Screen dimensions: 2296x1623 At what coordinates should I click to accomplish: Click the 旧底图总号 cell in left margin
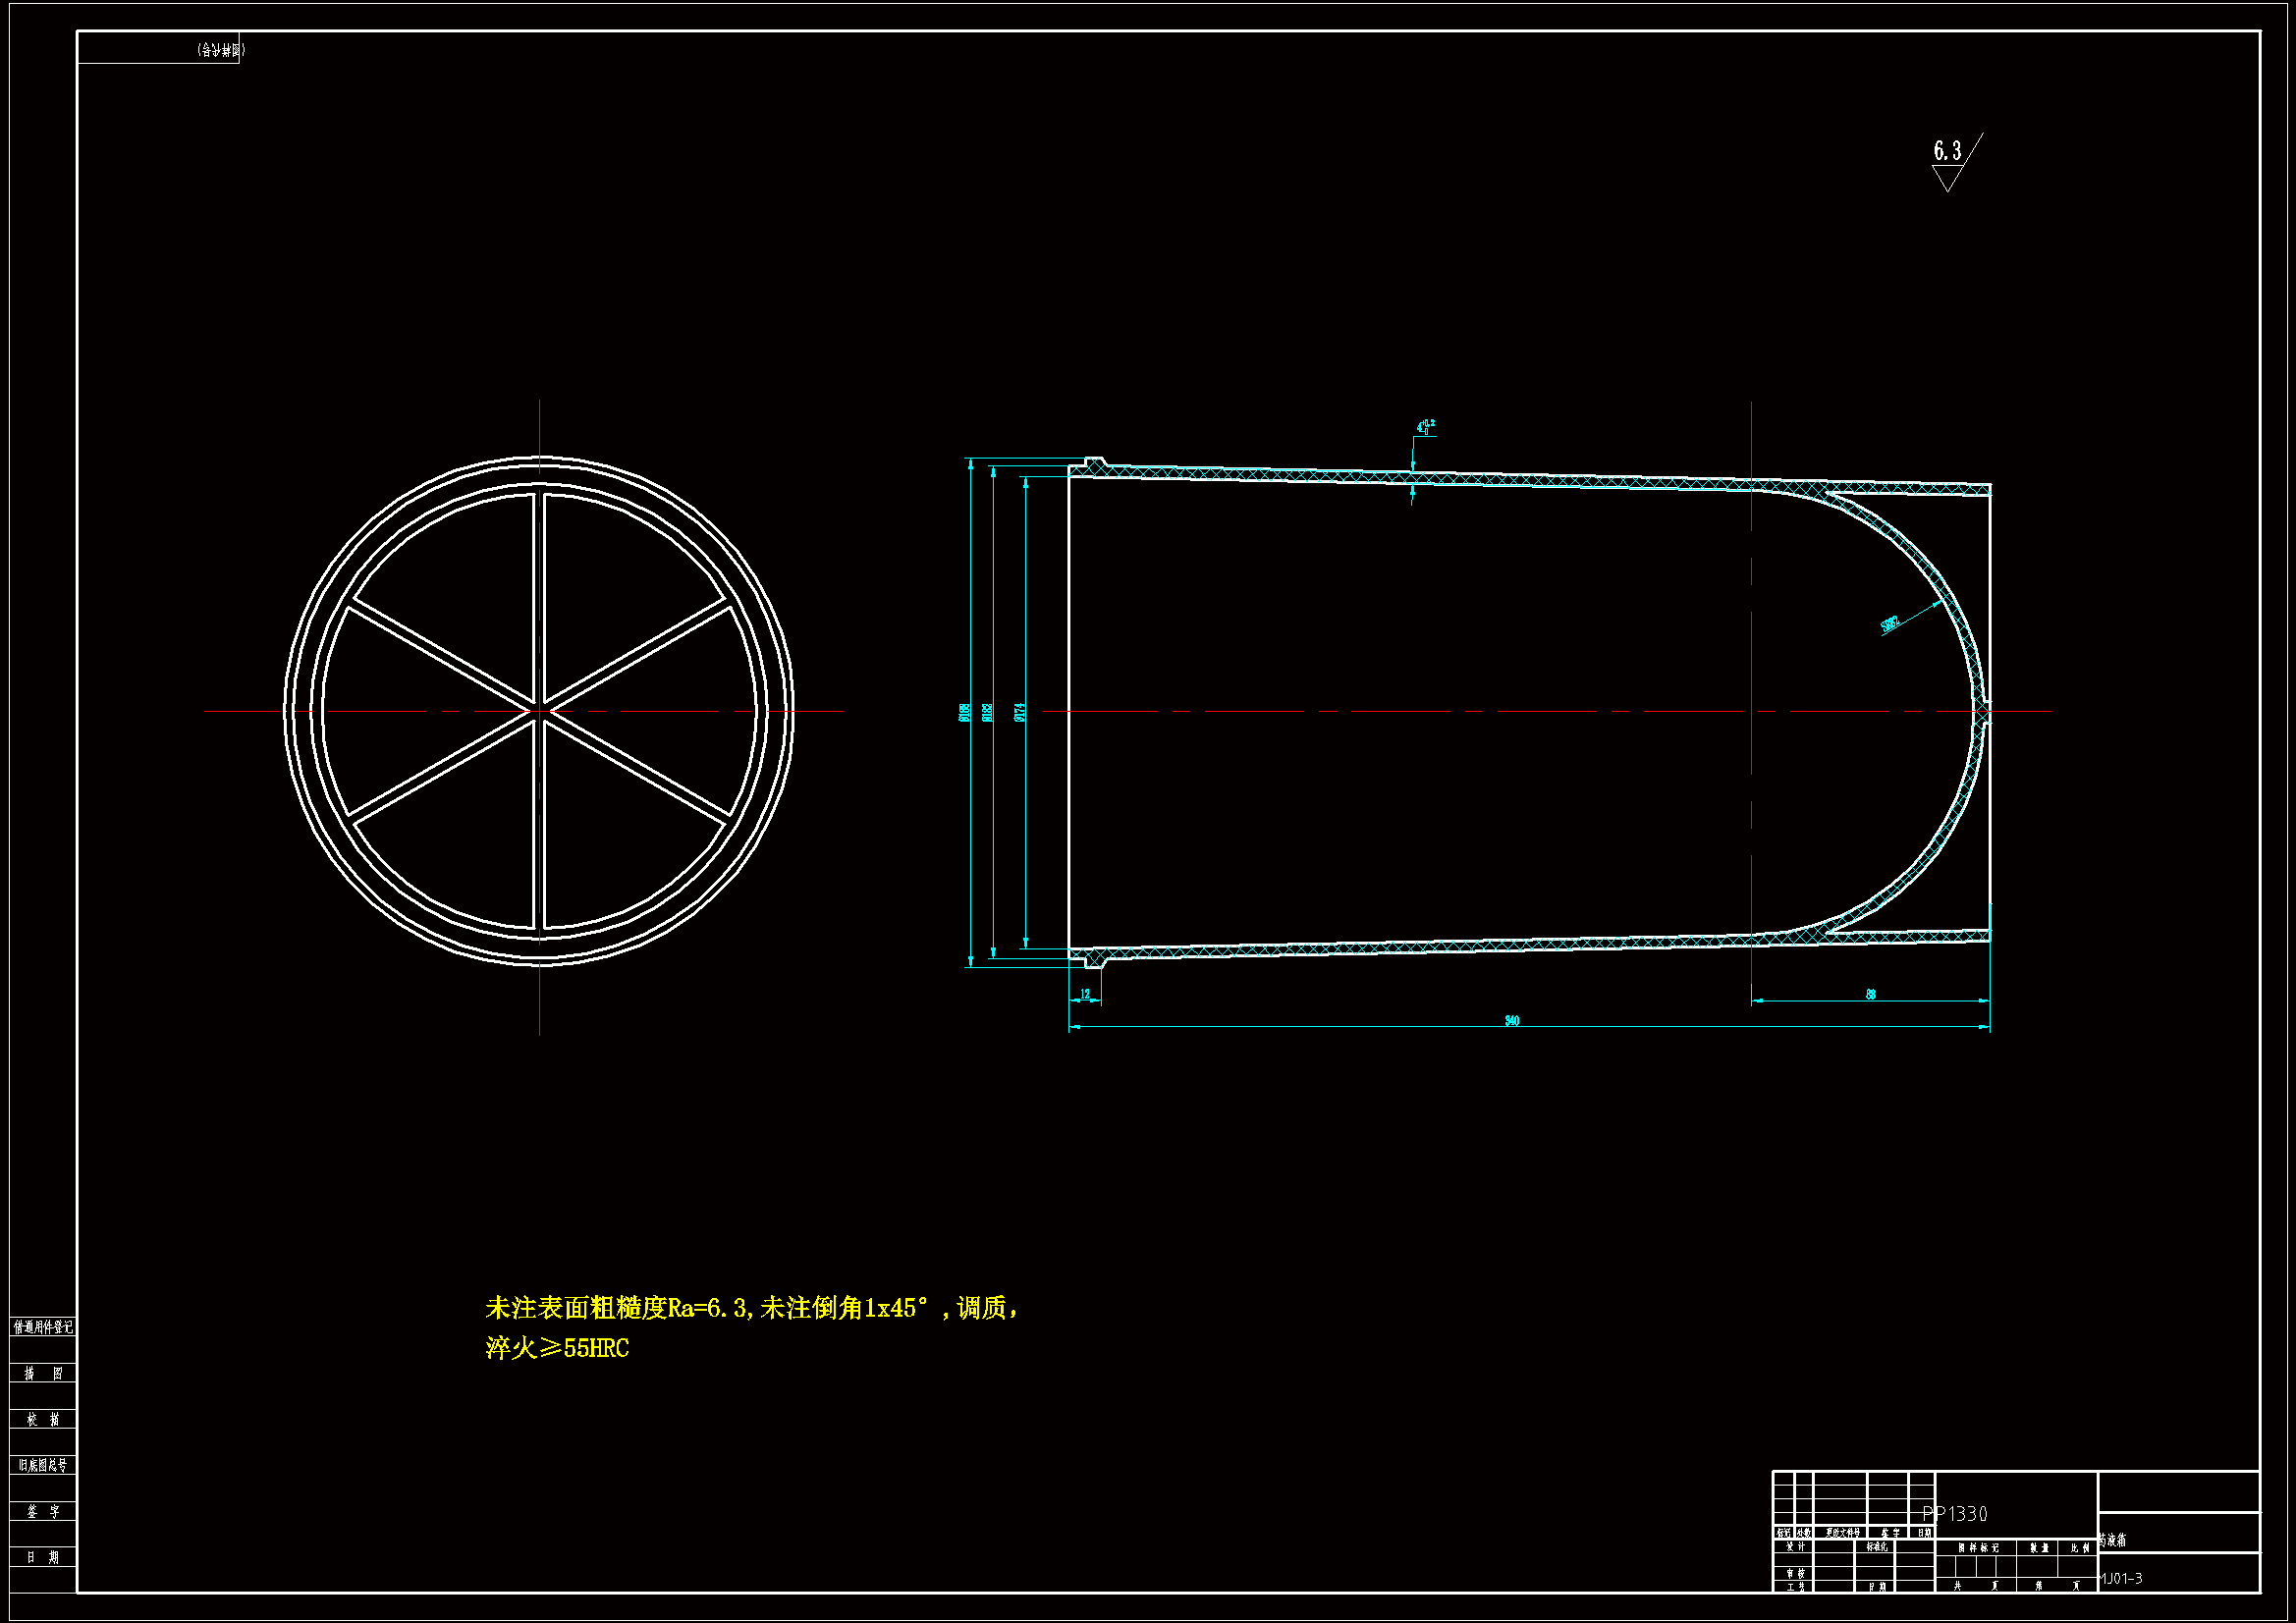[x=43, y=1466]
